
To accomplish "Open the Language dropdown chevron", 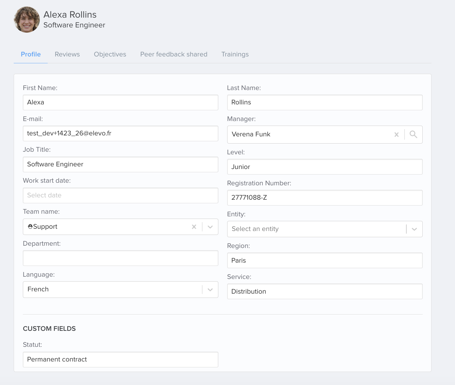I will (x=210, y=289).
